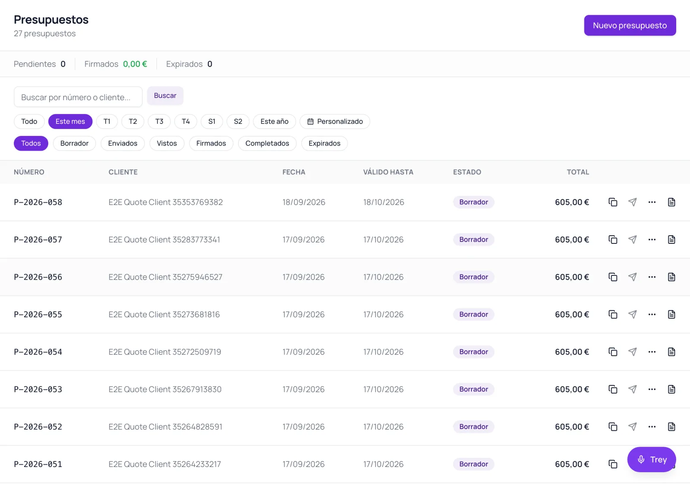Open more options for P-2026-058

click(652, 202)
